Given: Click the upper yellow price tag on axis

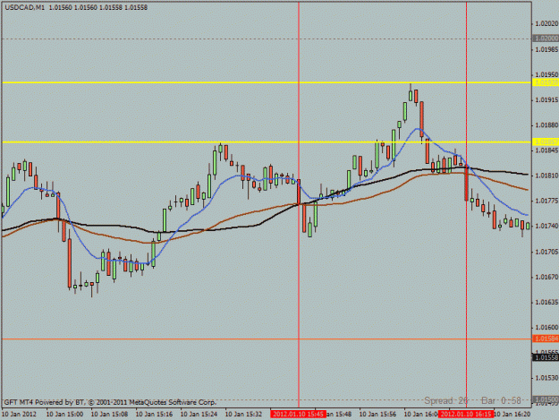Looking at the screenshot, I should (x=545, y=82).
